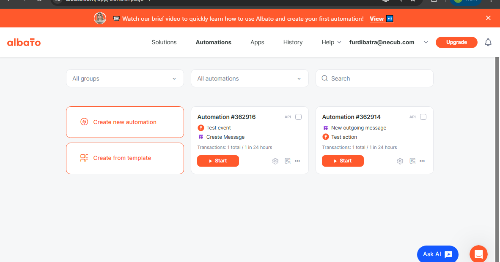
Task: Click the search magnifier icon
Action: [x=324, y=78]
